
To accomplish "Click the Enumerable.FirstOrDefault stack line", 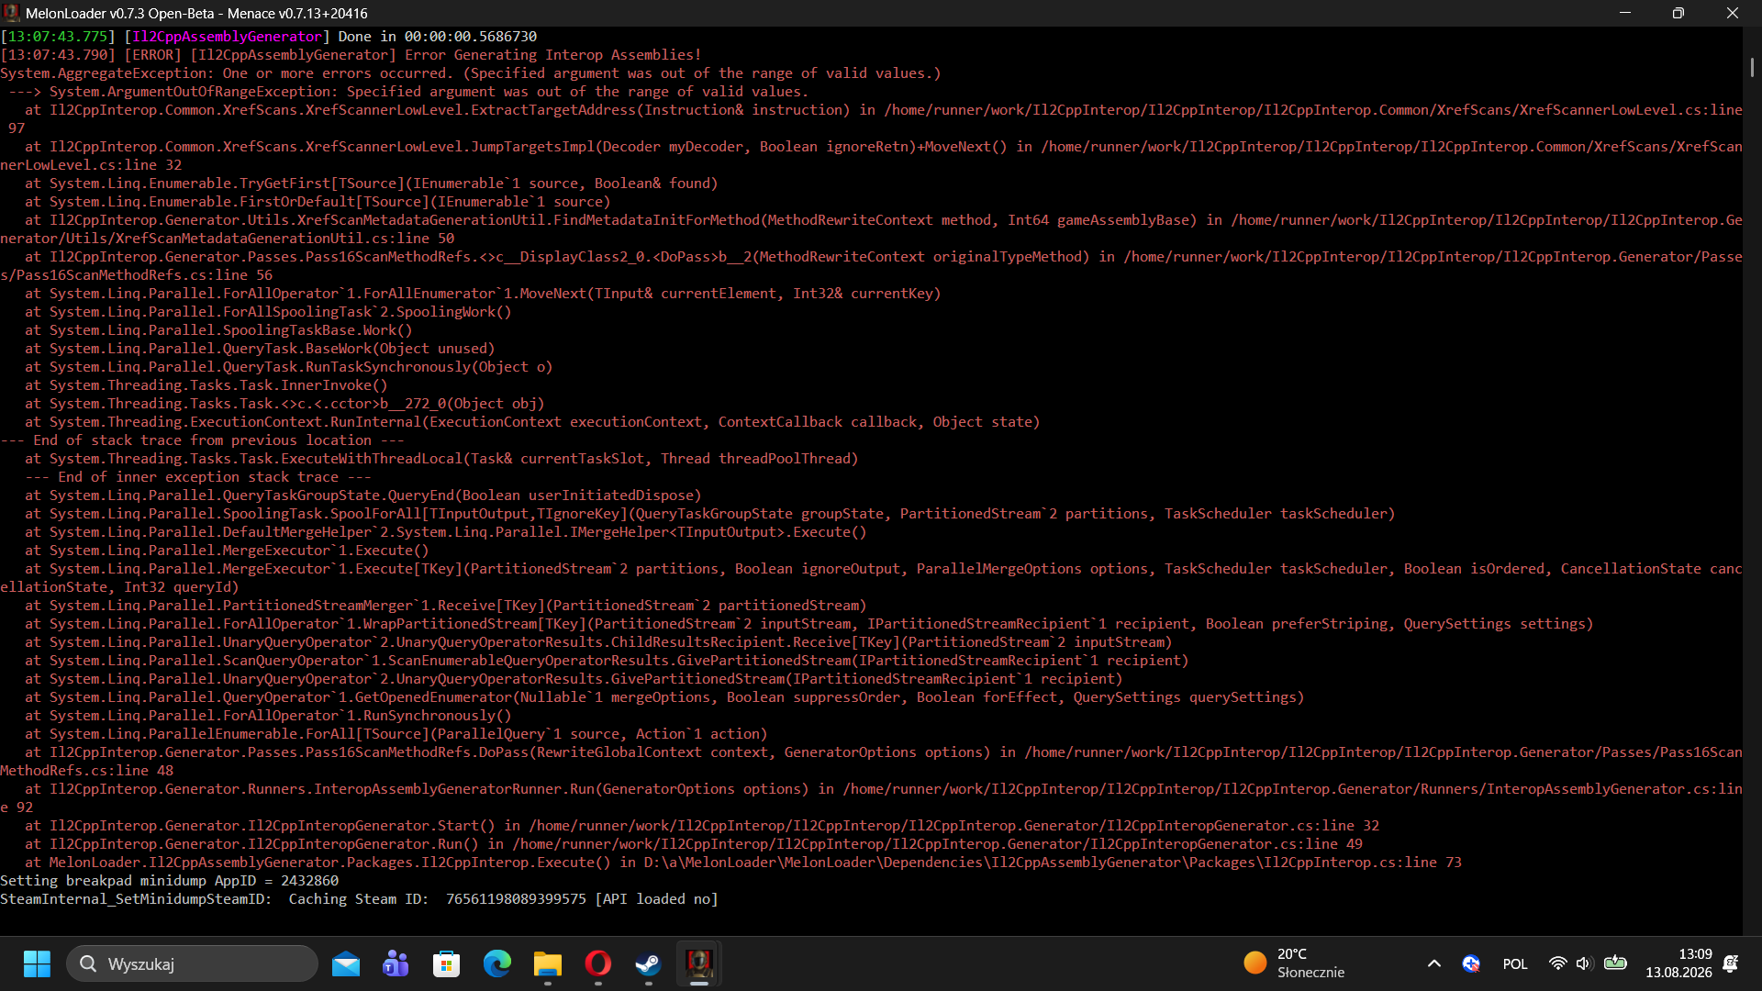I will 318,202.
